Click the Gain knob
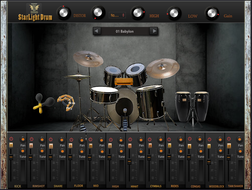This screenshot has width=252, height=190. coord(212,13)
